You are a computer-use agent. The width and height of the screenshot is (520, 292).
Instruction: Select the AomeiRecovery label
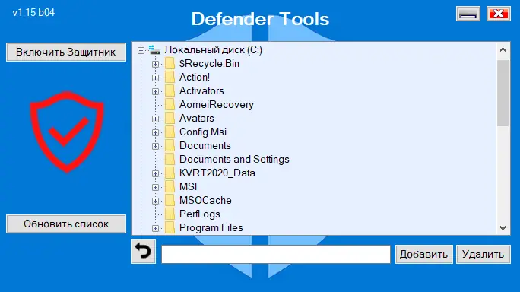point(217,104)
